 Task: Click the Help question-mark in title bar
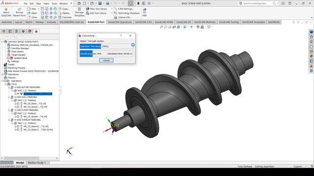(x=289, y=3)
